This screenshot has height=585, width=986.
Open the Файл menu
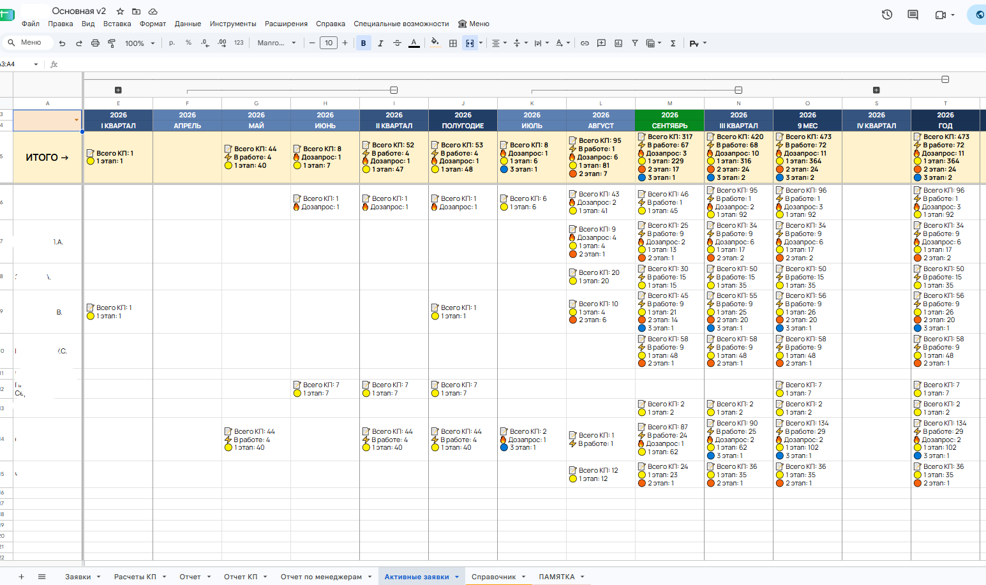[x=30, y=24]
